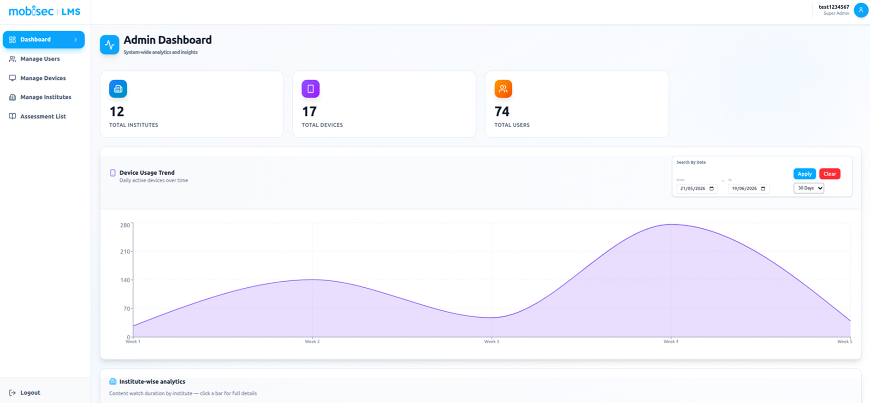Open the From date calendar picker icon

tap(711, 189)
